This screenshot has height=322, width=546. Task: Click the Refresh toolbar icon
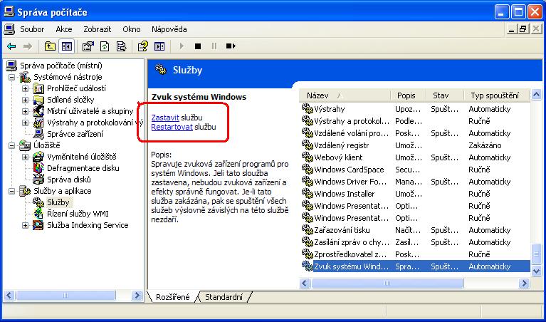(x=105, y=46)
